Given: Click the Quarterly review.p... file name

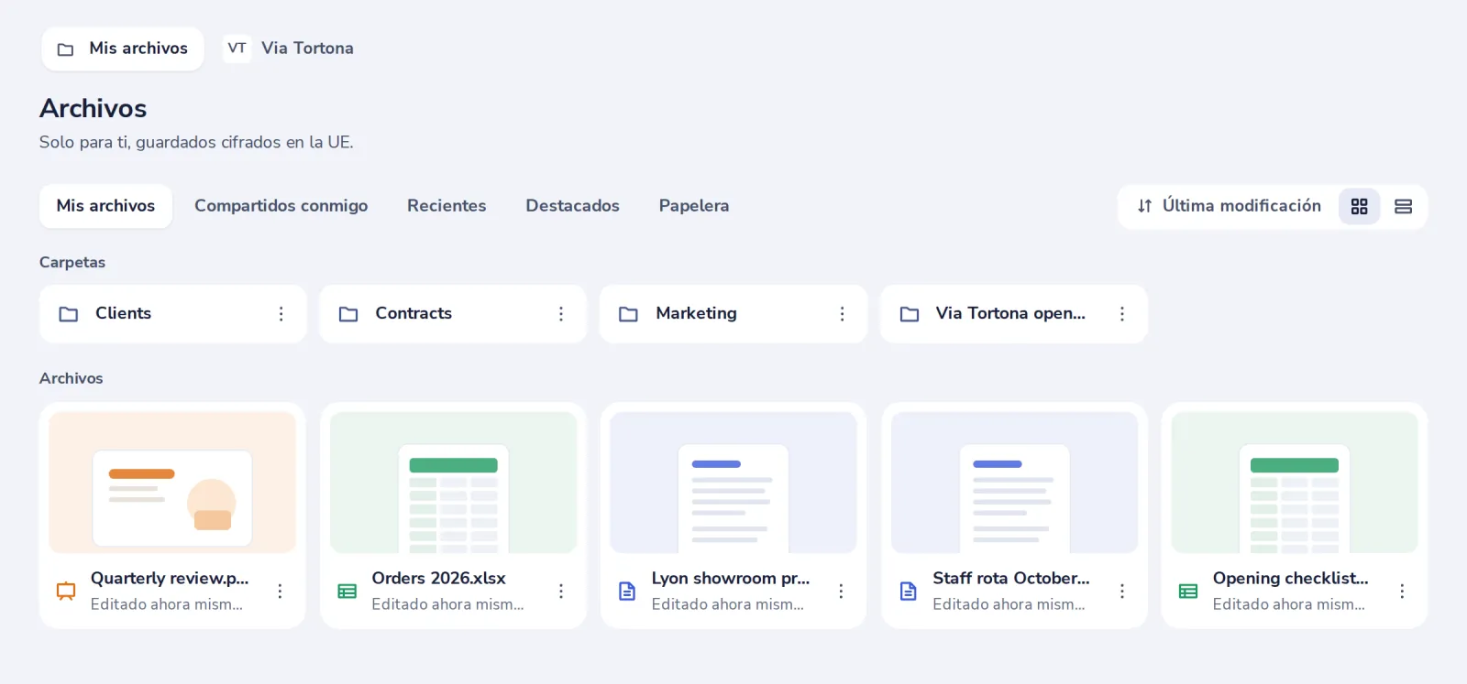Looking at the screenshot, I should pos(170,579).
